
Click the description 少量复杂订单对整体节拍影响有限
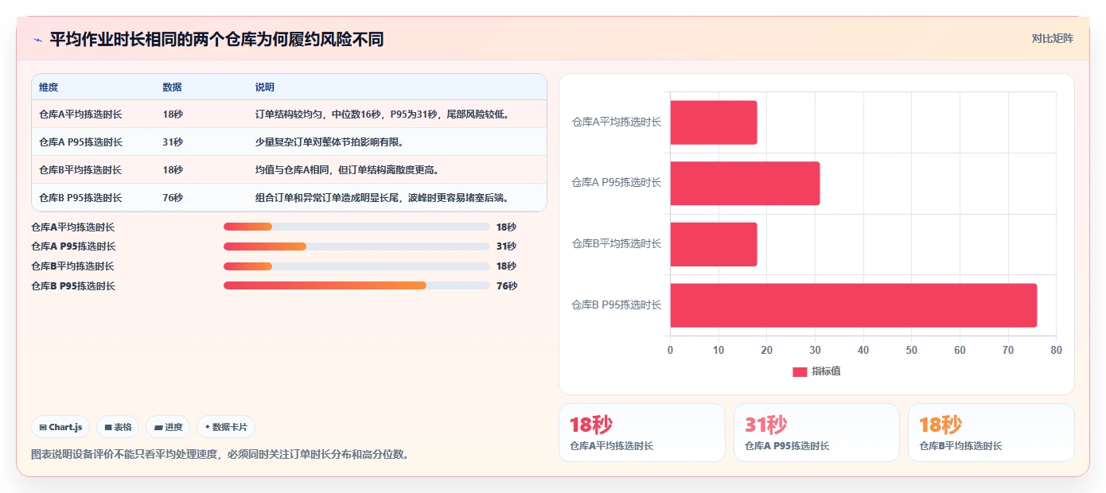tap(330, 142)
